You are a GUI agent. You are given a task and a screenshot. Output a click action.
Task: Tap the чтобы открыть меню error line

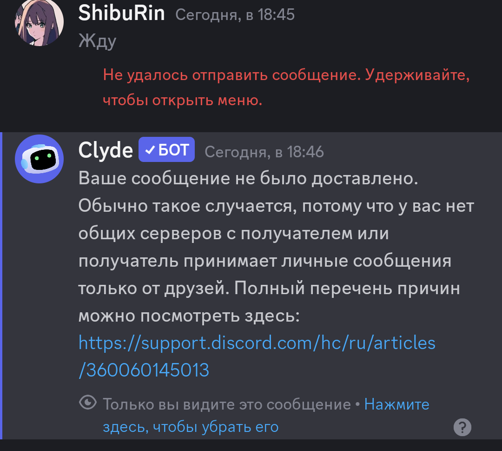(183, 101)
